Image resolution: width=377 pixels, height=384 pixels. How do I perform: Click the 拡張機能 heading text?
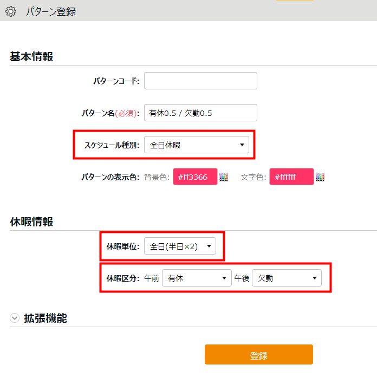tap(45, 318)
